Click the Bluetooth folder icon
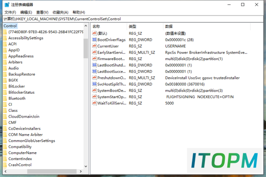 tap(5, 98)
